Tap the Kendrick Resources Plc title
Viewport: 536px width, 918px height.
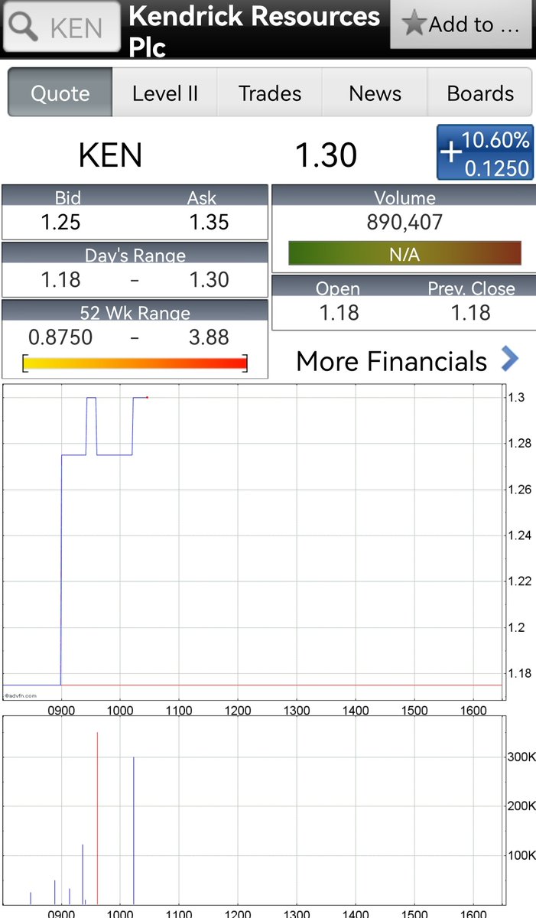pos(254,31)
